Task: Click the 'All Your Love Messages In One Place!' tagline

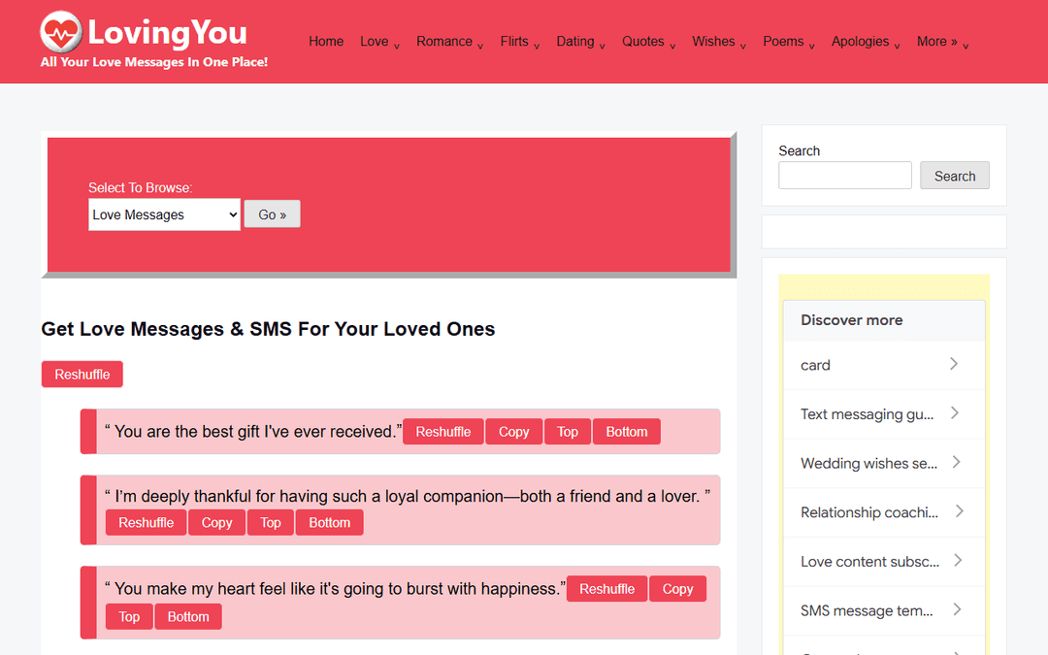Action: pyautogui.click(x=153, y=62)
